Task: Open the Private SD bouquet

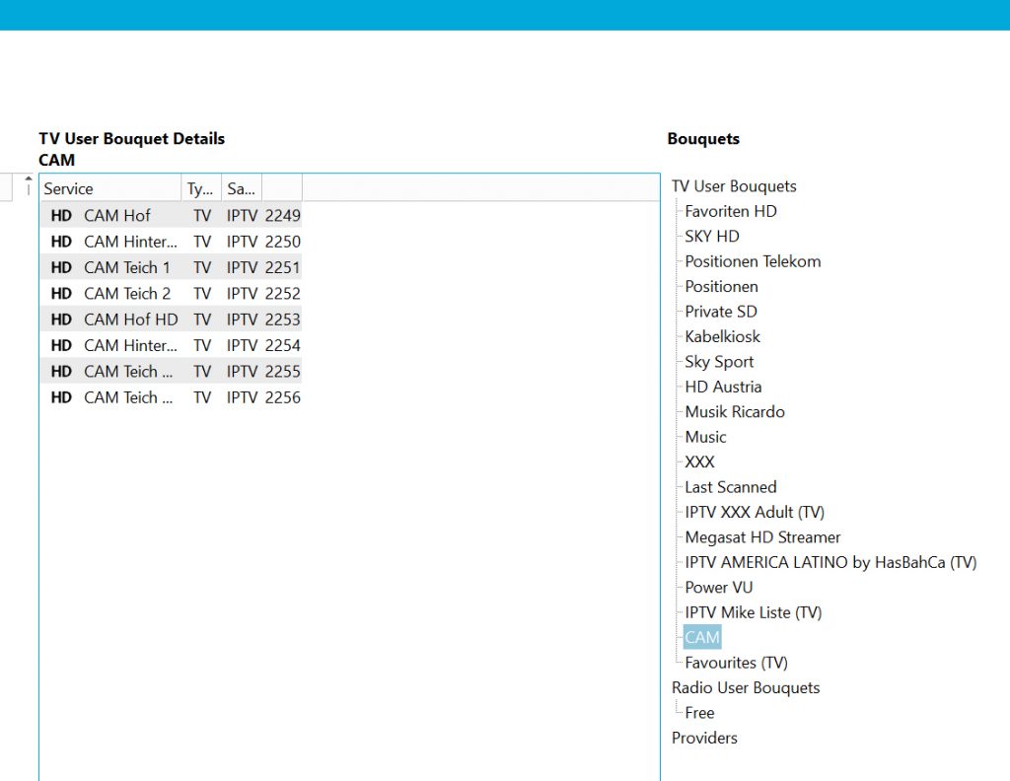Action: 721,312
